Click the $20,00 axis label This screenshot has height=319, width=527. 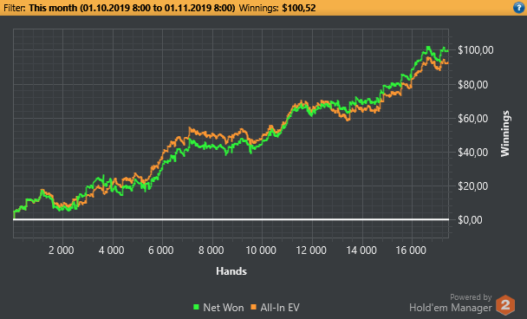pyautogui.click(x=473, y=186)
